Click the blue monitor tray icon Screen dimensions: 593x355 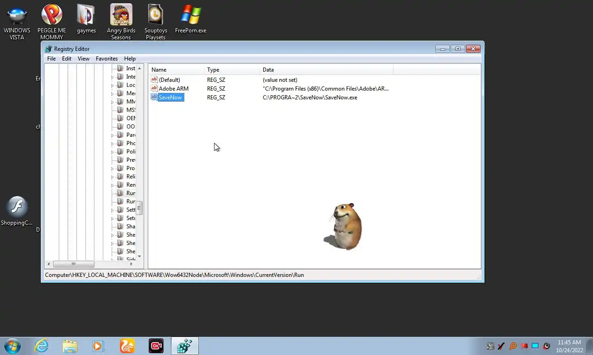click(535, 346)
